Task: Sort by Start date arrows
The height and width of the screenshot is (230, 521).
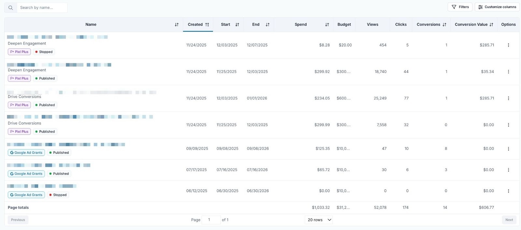Action: 237,25
